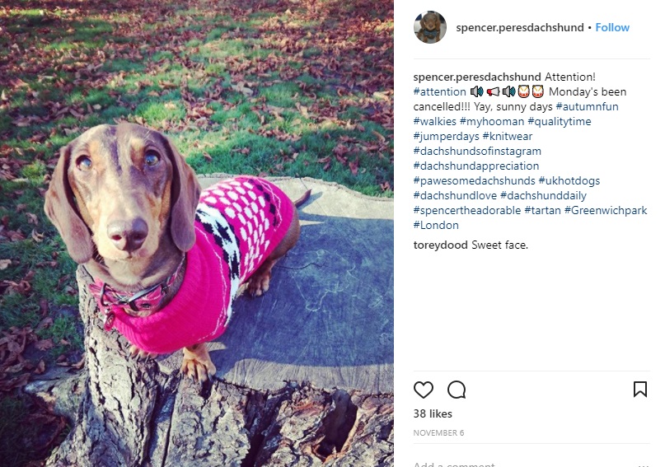Open the #ukhotdogs hashtag
The height and width of the screenshot is (467, 665).
pyautogui.click(x=569, y=181)
